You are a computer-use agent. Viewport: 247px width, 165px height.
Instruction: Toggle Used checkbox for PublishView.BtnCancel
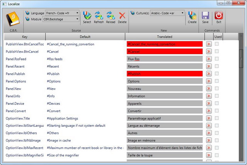click(x=217, y=51)
